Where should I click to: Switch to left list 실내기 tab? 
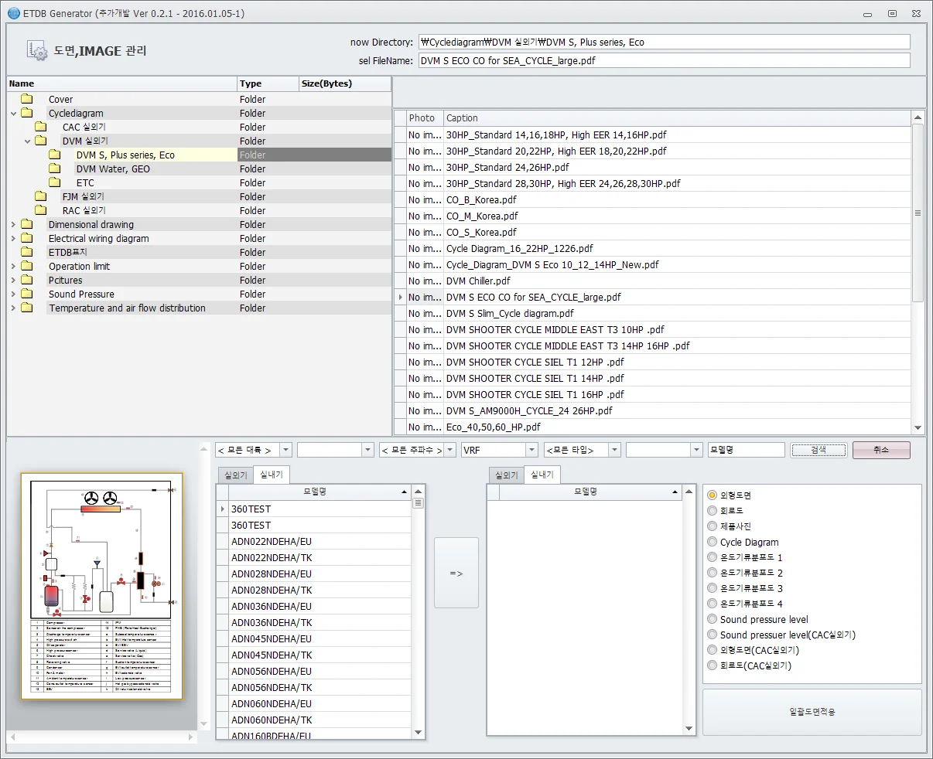click(272, 475)
